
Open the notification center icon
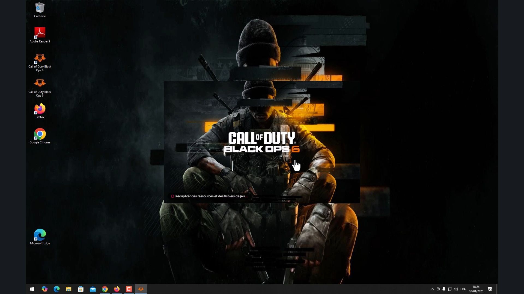[490, 289]
